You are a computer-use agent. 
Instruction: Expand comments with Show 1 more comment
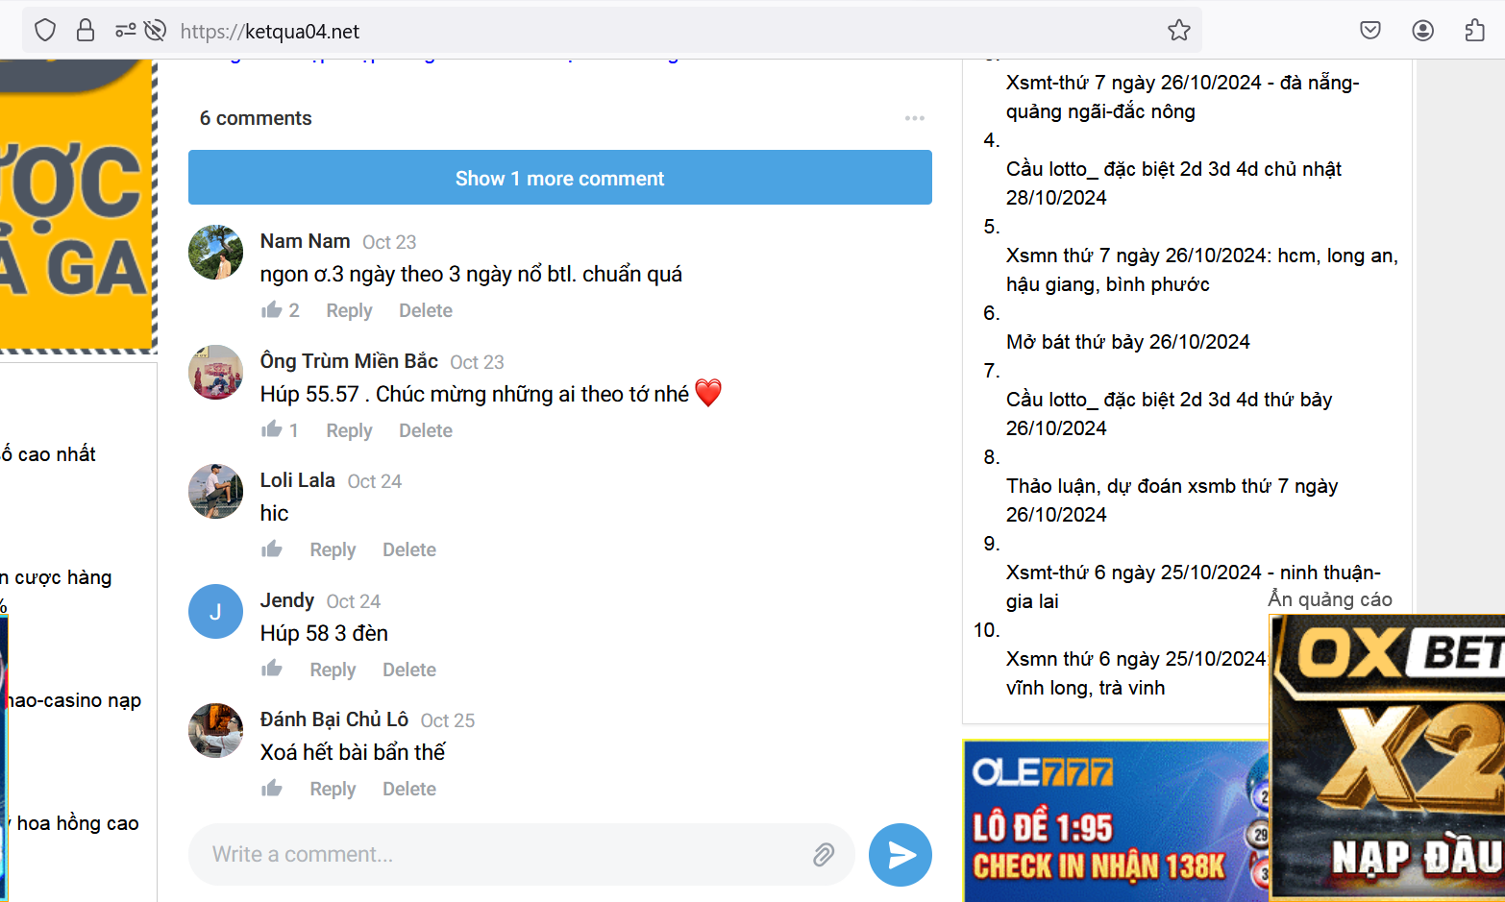pos(559,178)
